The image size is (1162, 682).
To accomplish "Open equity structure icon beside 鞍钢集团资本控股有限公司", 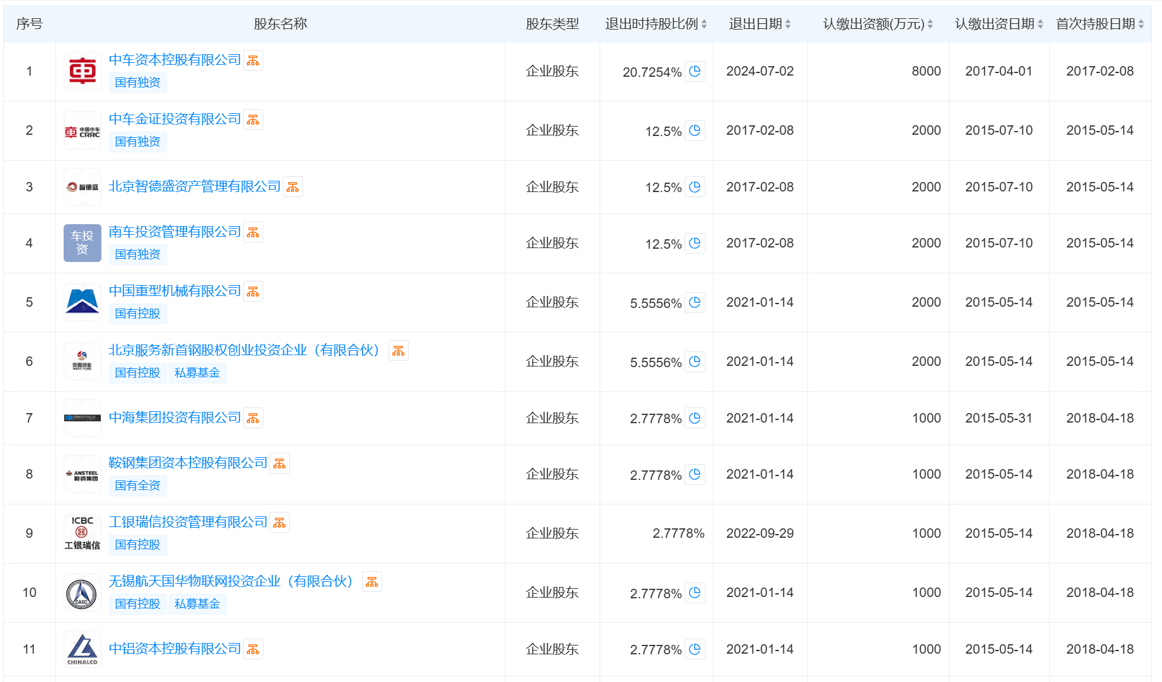I will coord(280,463).
